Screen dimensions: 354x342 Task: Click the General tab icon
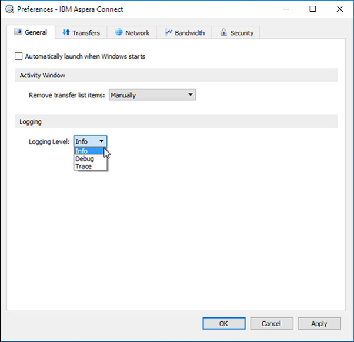coord(18,32)
